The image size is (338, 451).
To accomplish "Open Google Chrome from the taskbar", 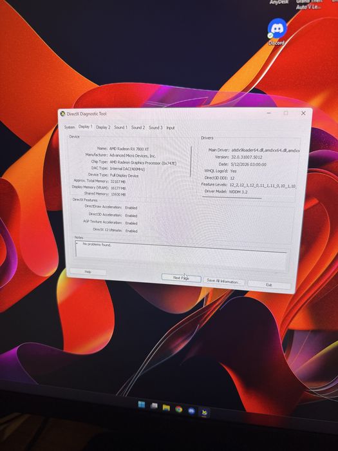I will pyautogui.click(x=179, y=409).
